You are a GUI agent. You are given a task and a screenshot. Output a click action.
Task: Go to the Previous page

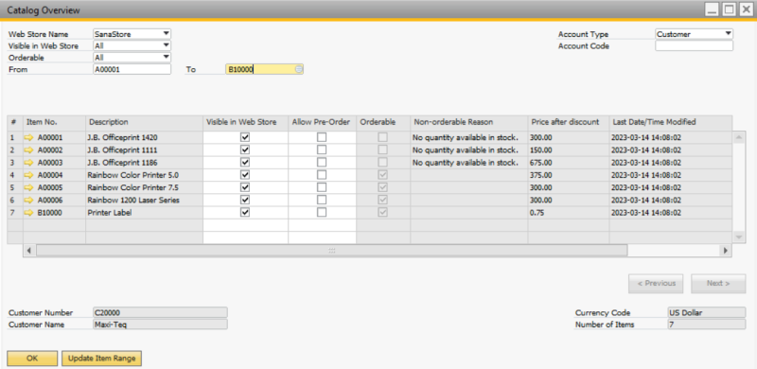(656, 284)
